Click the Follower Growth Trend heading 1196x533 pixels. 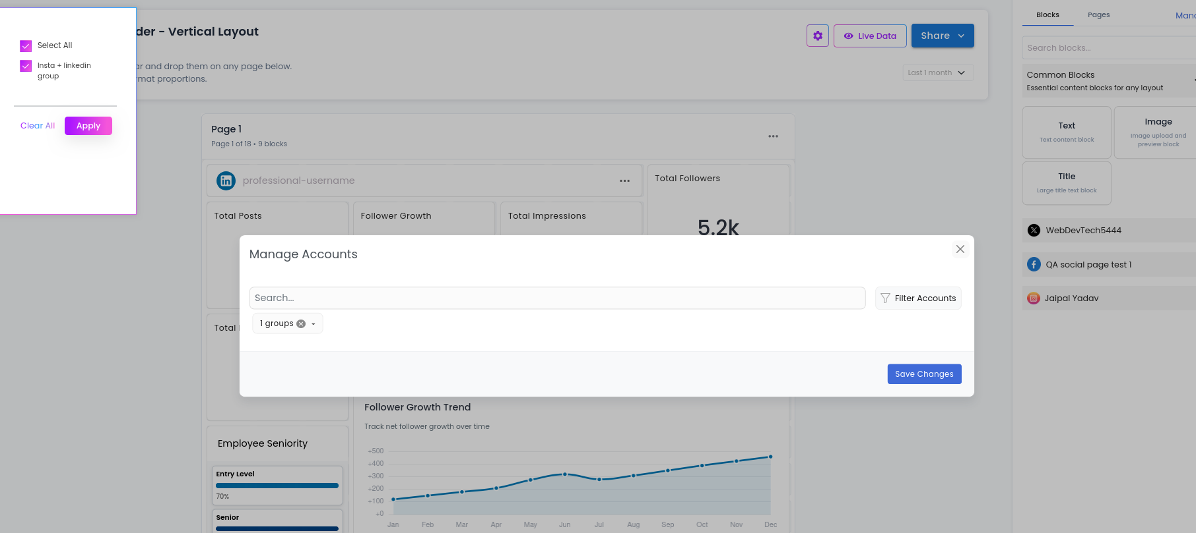tap(417, 407)
